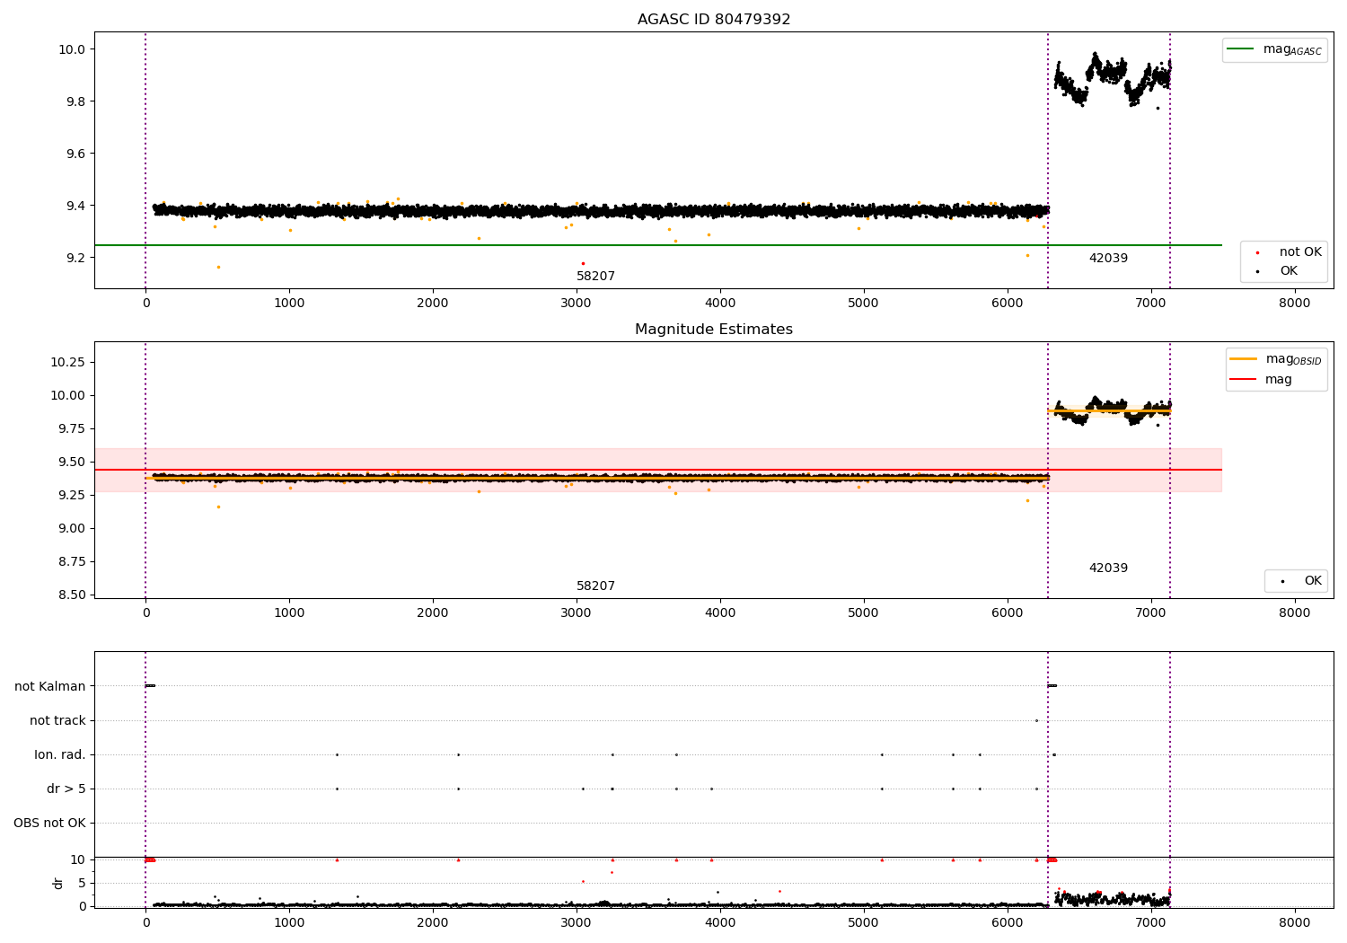Click the "9.75" y-tick of middle plot
Screen dimensions: 1347x943
click(x=72, y=428)
